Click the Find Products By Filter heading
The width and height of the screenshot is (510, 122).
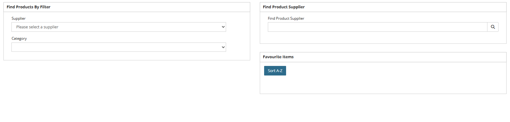tap(28, 7)
